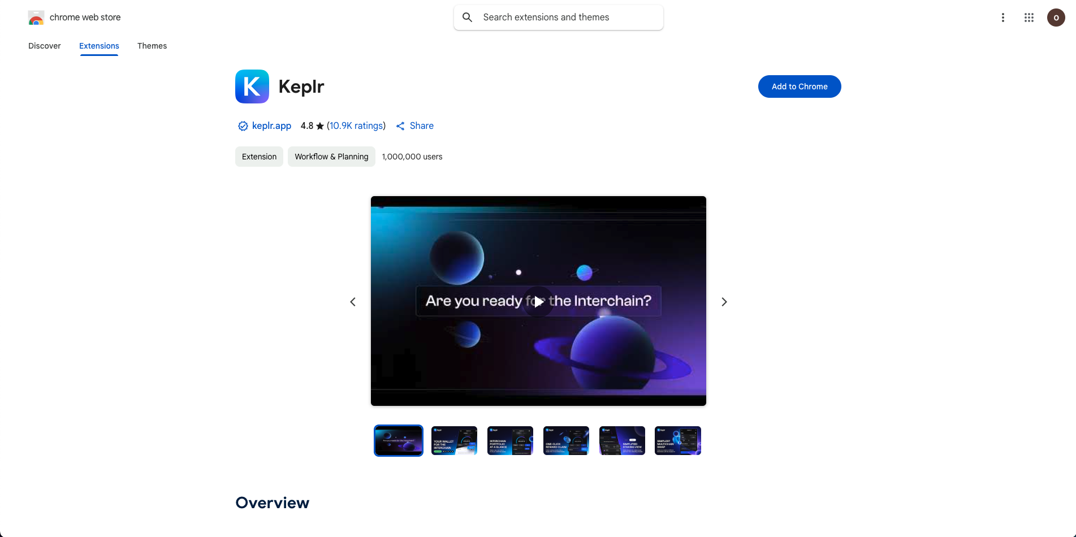1076x537 pixels.
Task: Click the Keplr extension logo
Action: coord(252,86)
